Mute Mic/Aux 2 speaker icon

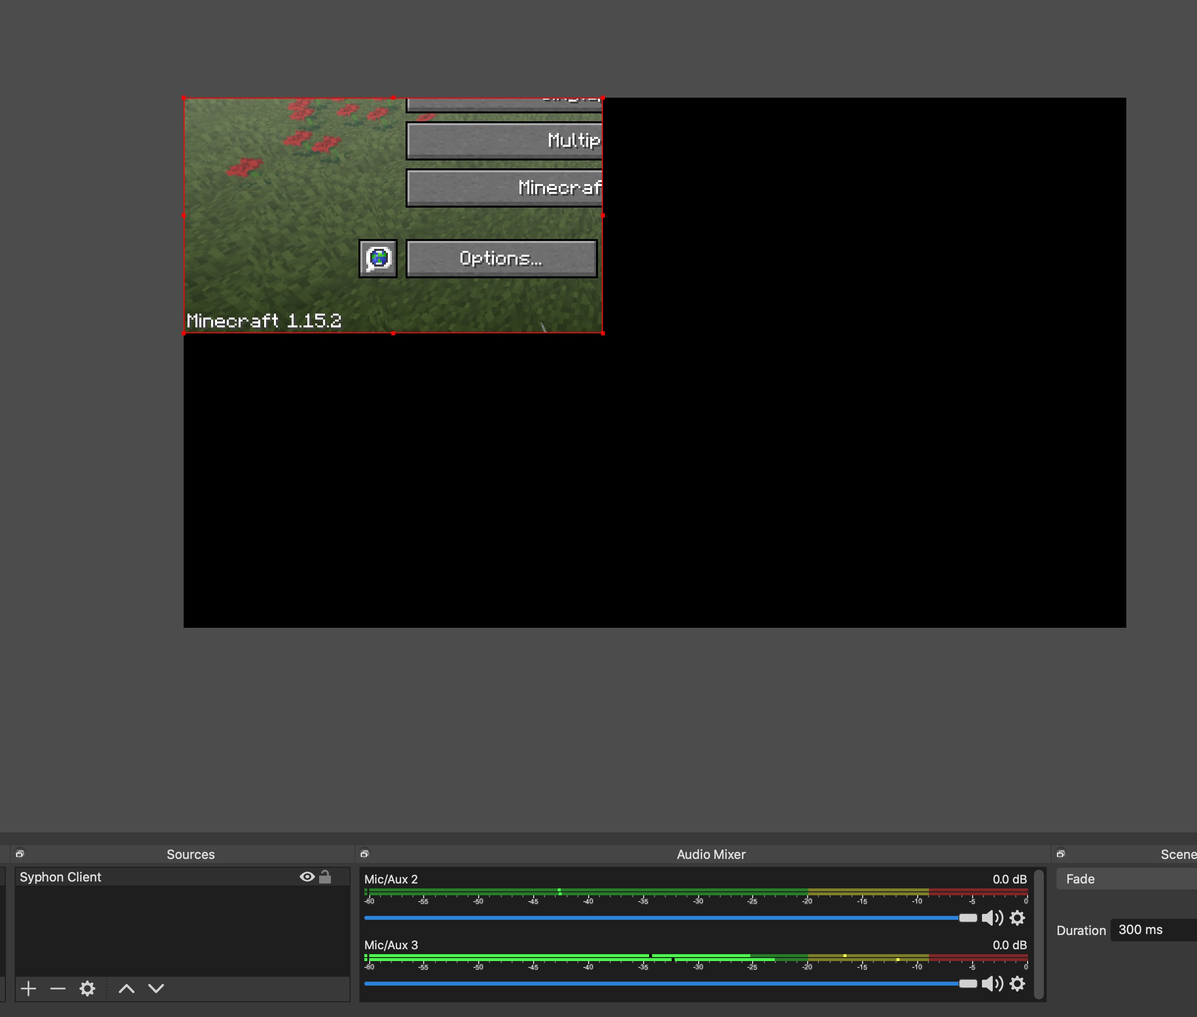[x=992, y=918]
